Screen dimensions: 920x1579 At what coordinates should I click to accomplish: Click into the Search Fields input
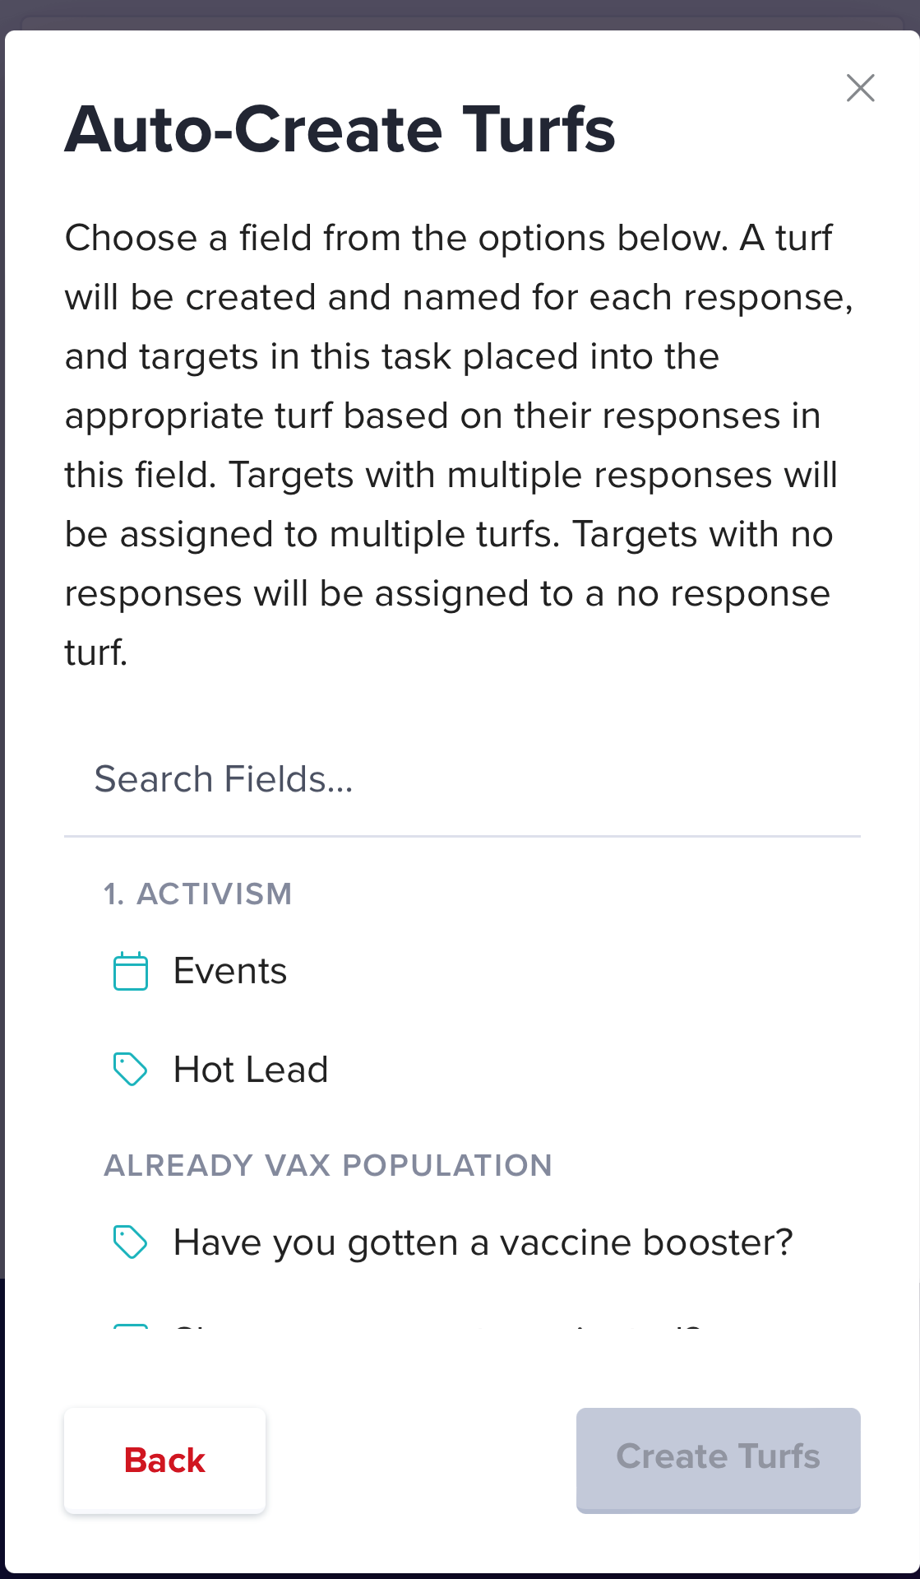(x=462, y=779)
